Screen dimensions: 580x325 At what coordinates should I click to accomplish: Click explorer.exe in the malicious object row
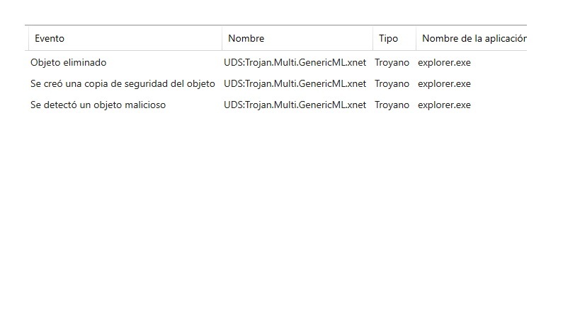(x=444, y=105)
